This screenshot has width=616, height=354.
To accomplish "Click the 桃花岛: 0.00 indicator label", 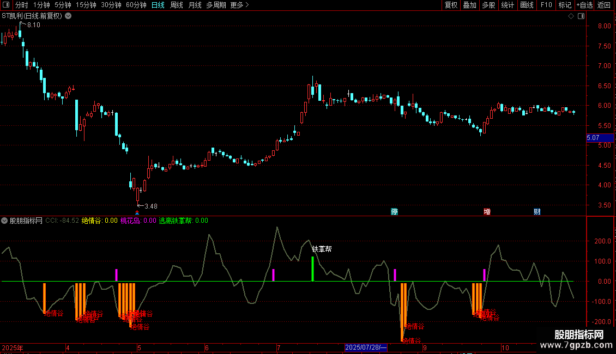I will 138,221.
